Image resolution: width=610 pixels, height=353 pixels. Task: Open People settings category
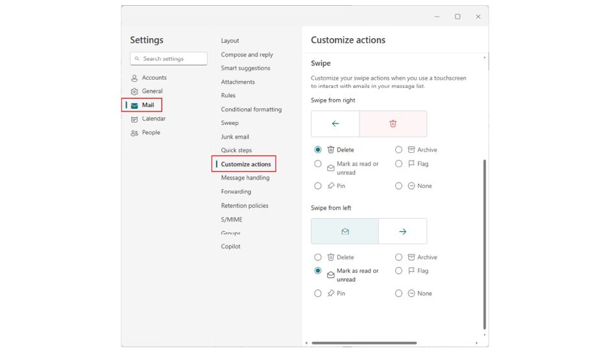tap(151, 133)
